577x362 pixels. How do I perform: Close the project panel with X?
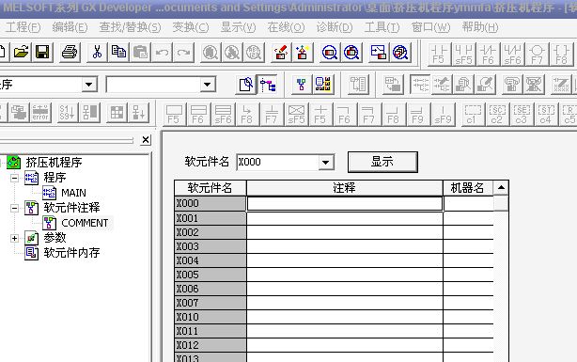(146, 140)
